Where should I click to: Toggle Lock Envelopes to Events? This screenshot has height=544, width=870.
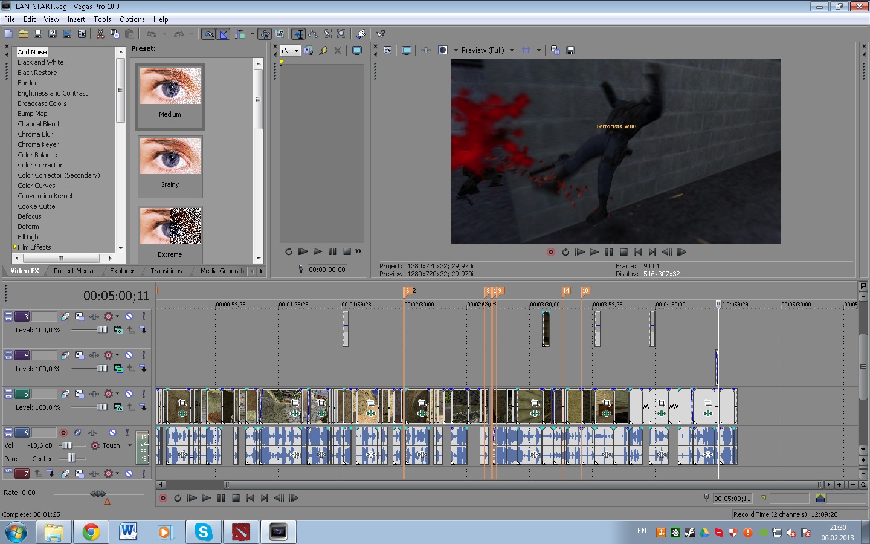tap(265, 34)
